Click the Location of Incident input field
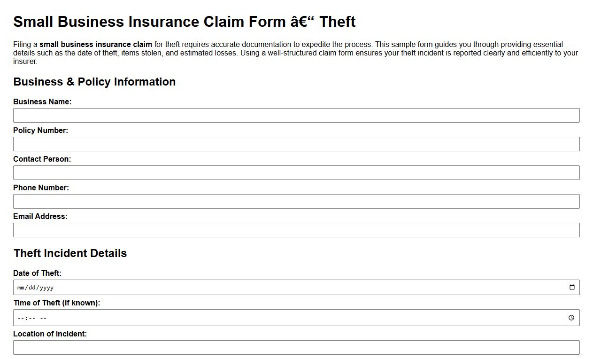 pyautogui.click(x=296, y=347)
